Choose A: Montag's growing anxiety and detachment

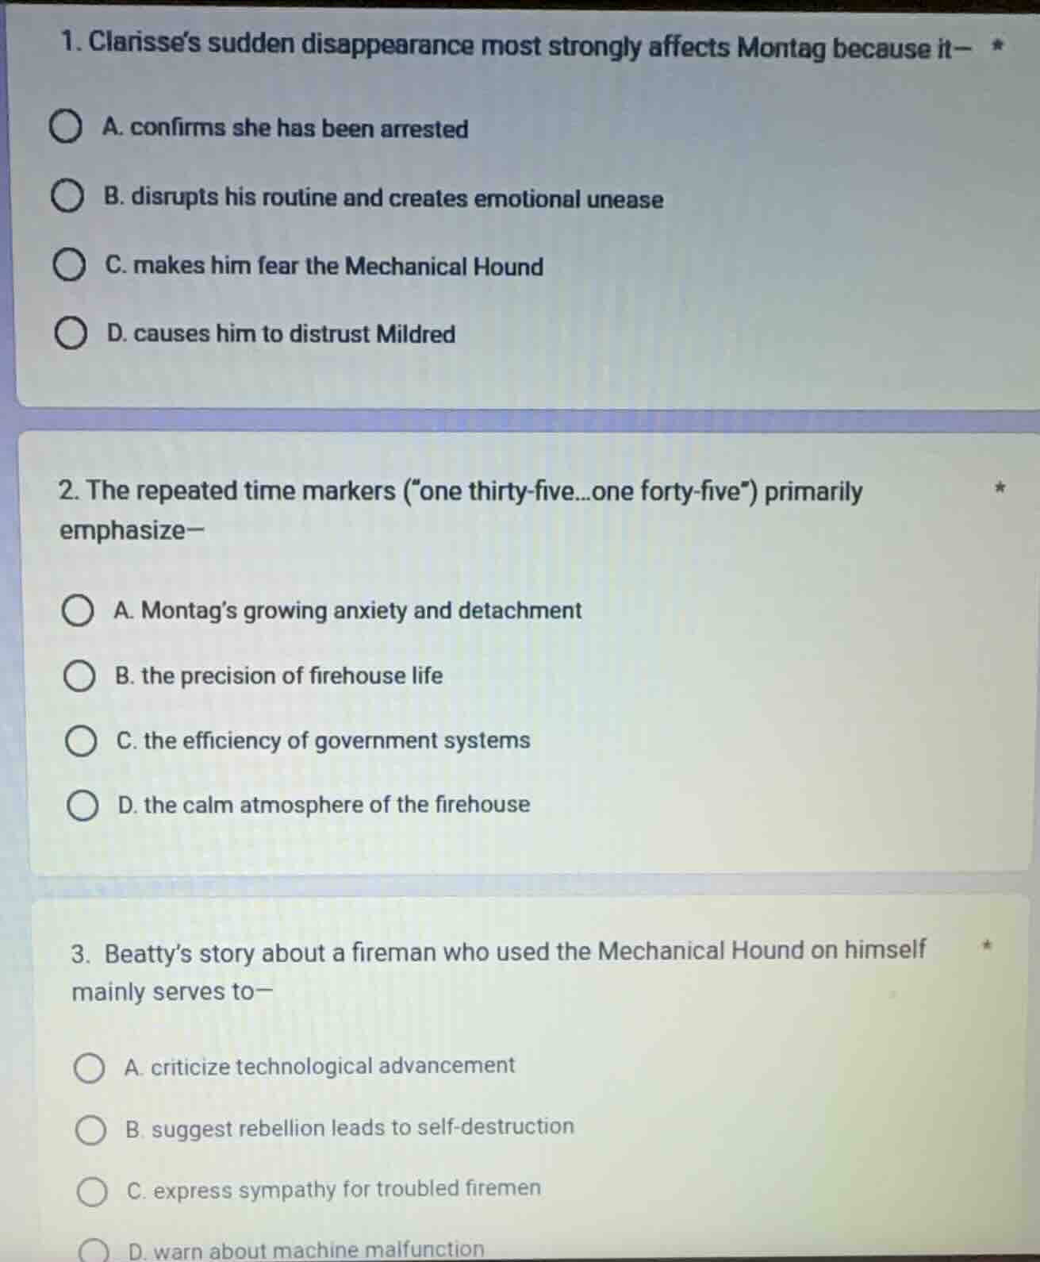point(77,611)
